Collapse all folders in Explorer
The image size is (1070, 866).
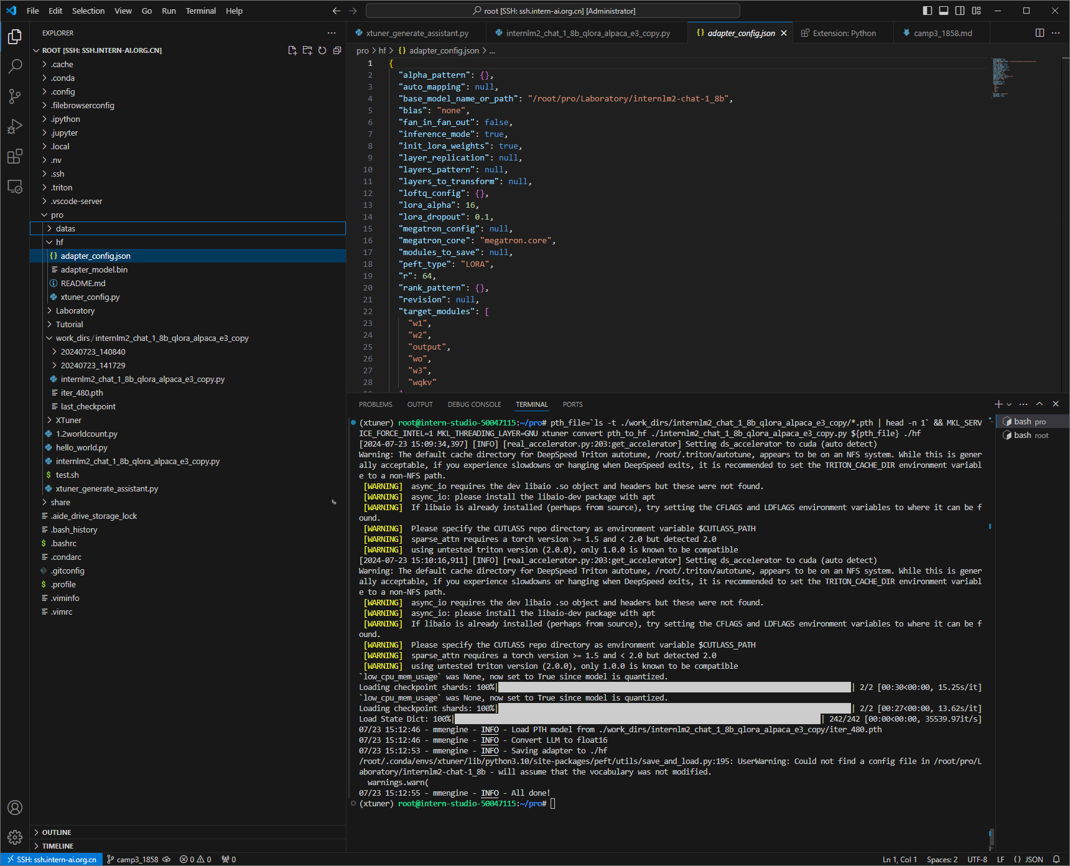(x=337, y=50)
